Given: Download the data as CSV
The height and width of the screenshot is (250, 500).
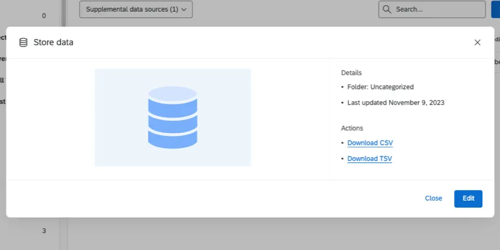Looking at the screenshot, I should pos(370,143).
